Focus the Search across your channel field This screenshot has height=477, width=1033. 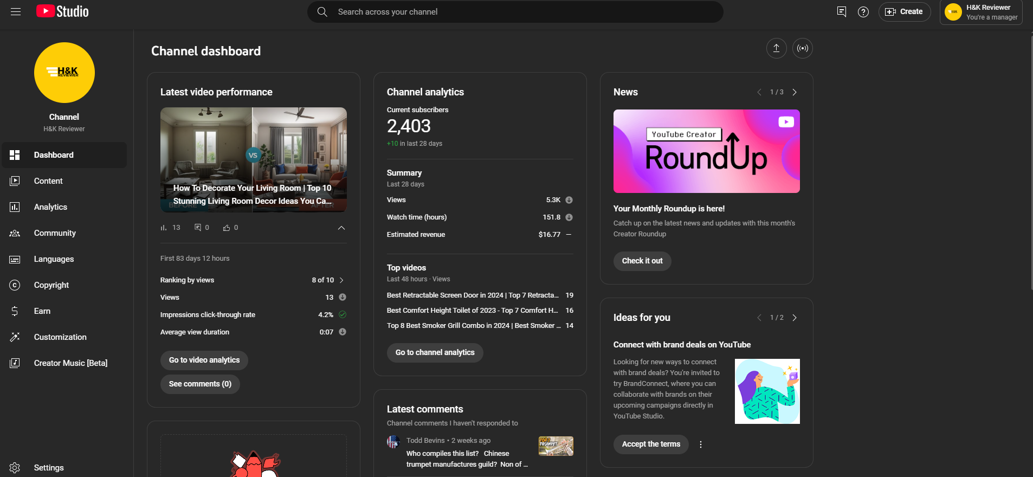pyautogui.click(x=515, y=12)
